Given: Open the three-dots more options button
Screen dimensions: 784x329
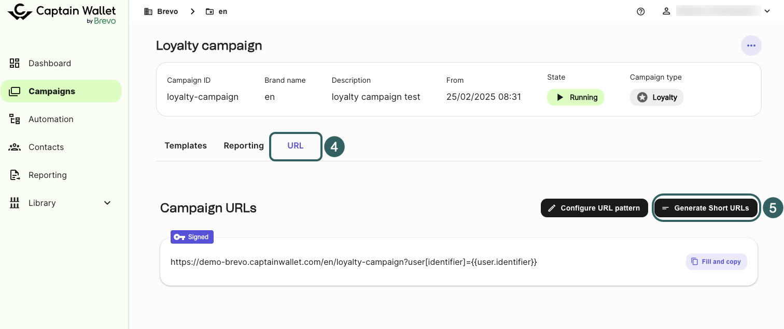Looking at the screenshot, I should click(x=751, y=46).
